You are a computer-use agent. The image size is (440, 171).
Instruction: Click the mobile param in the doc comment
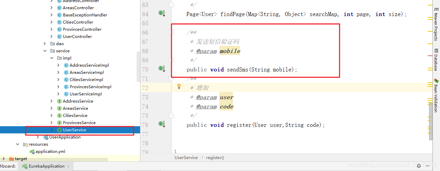click(x=230, y=51)
